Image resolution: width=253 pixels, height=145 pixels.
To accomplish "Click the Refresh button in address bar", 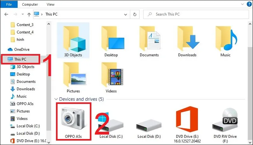I will click(x=135, y=14).
